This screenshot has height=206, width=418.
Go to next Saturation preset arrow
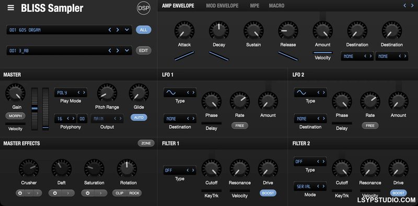click(100, 193)
